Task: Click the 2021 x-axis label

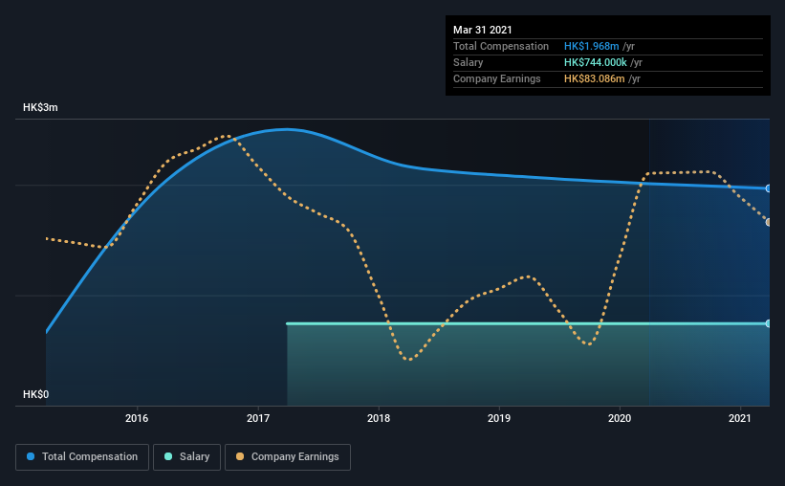Action: click(740, 418)
